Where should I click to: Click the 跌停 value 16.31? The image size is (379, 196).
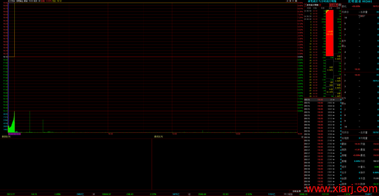(376, 184)
